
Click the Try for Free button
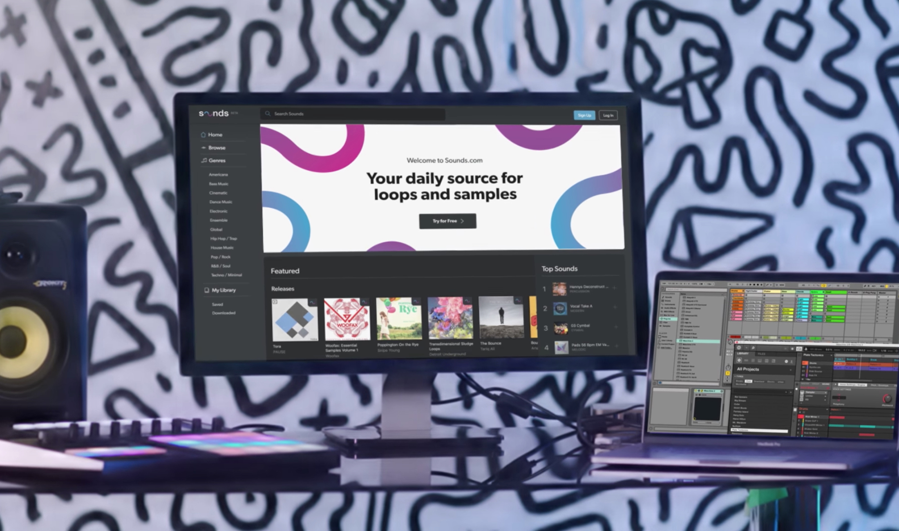(447, 221)
